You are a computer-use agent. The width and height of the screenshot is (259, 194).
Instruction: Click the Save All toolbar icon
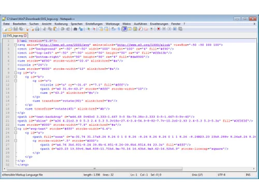[x=21, y=29]
